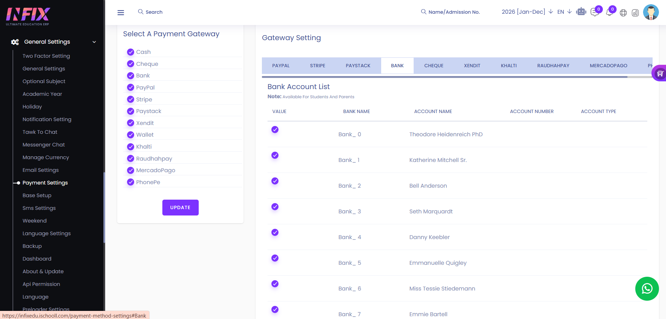Click the horizontal tab scrollbar under gateway tabs

tap(444, 77)
